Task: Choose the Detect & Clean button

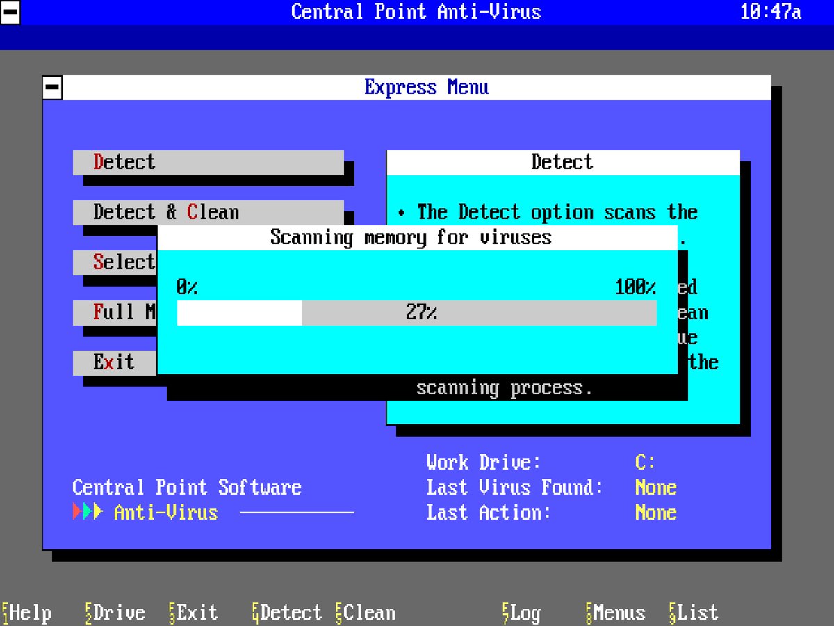Action: pyautogui.click(x=208, y=213)
